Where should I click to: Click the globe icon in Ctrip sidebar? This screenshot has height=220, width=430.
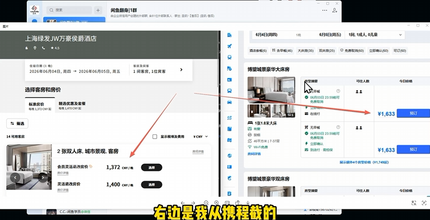[x=230, y=156]
